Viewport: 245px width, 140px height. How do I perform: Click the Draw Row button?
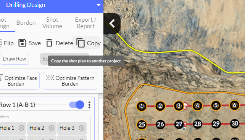15,59
